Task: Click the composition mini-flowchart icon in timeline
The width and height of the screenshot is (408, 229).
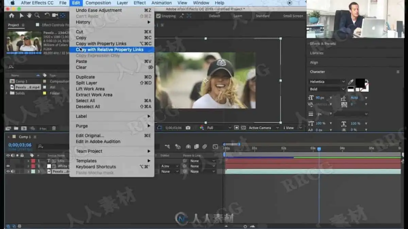Action: [x=167, y=147]
